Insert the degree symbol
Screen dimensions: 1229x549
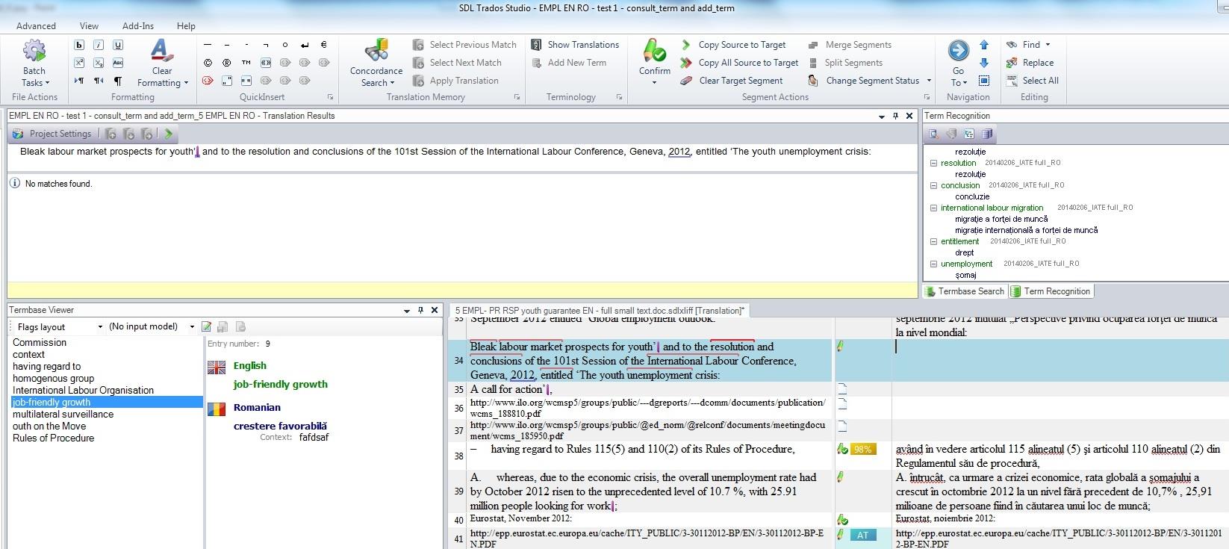(x=285, y=45)
